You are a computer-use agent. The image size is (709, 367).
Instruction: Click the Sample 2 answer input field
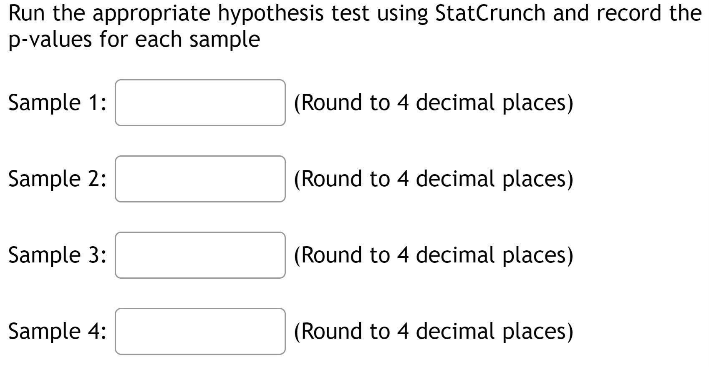[199, 179]
